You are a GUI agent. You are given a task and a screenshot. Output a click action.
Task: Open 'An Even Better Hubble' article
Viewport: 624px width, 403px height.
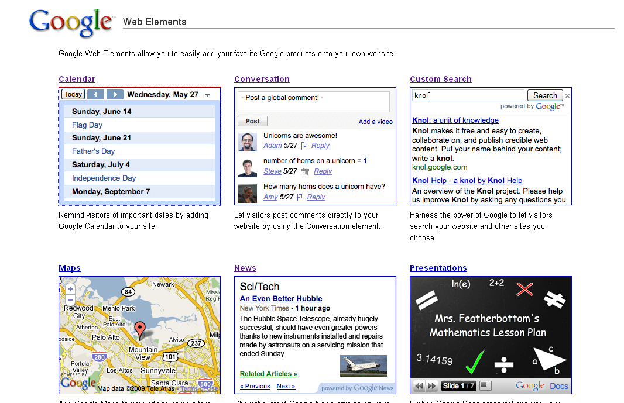pyautogui.click(x=281, y=298)
